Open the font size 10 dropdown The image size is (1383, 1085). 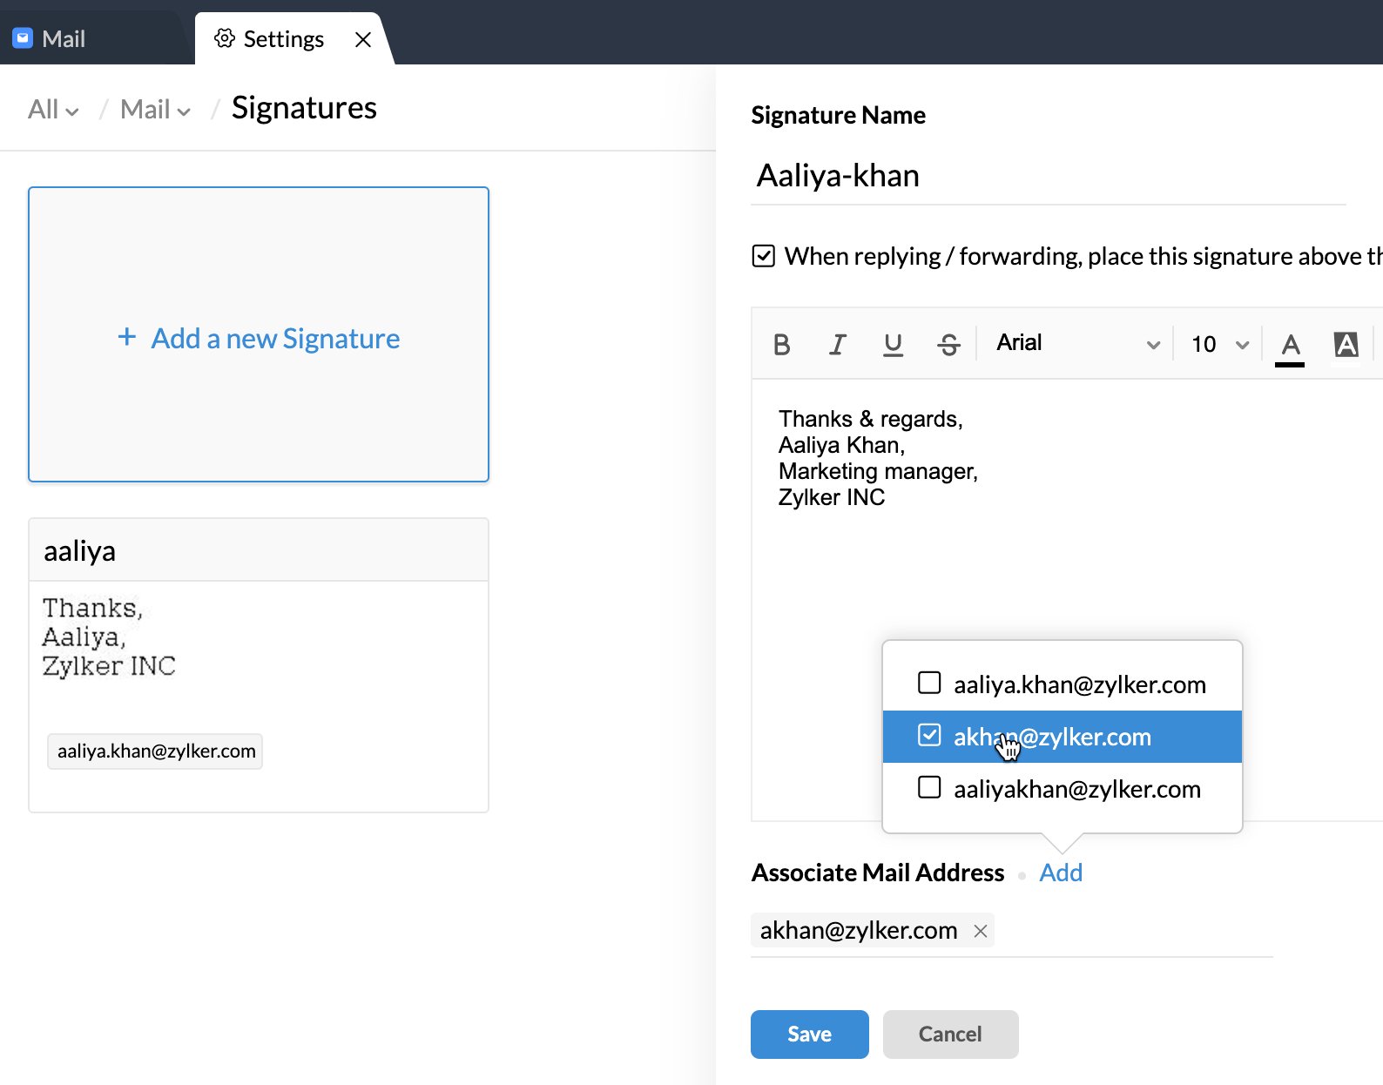(1219, 345)
